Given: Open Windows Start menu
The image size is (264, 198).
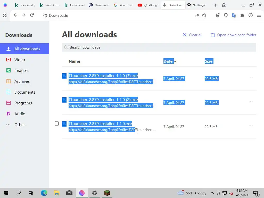Looking at the screenshot, I should 6,193.
